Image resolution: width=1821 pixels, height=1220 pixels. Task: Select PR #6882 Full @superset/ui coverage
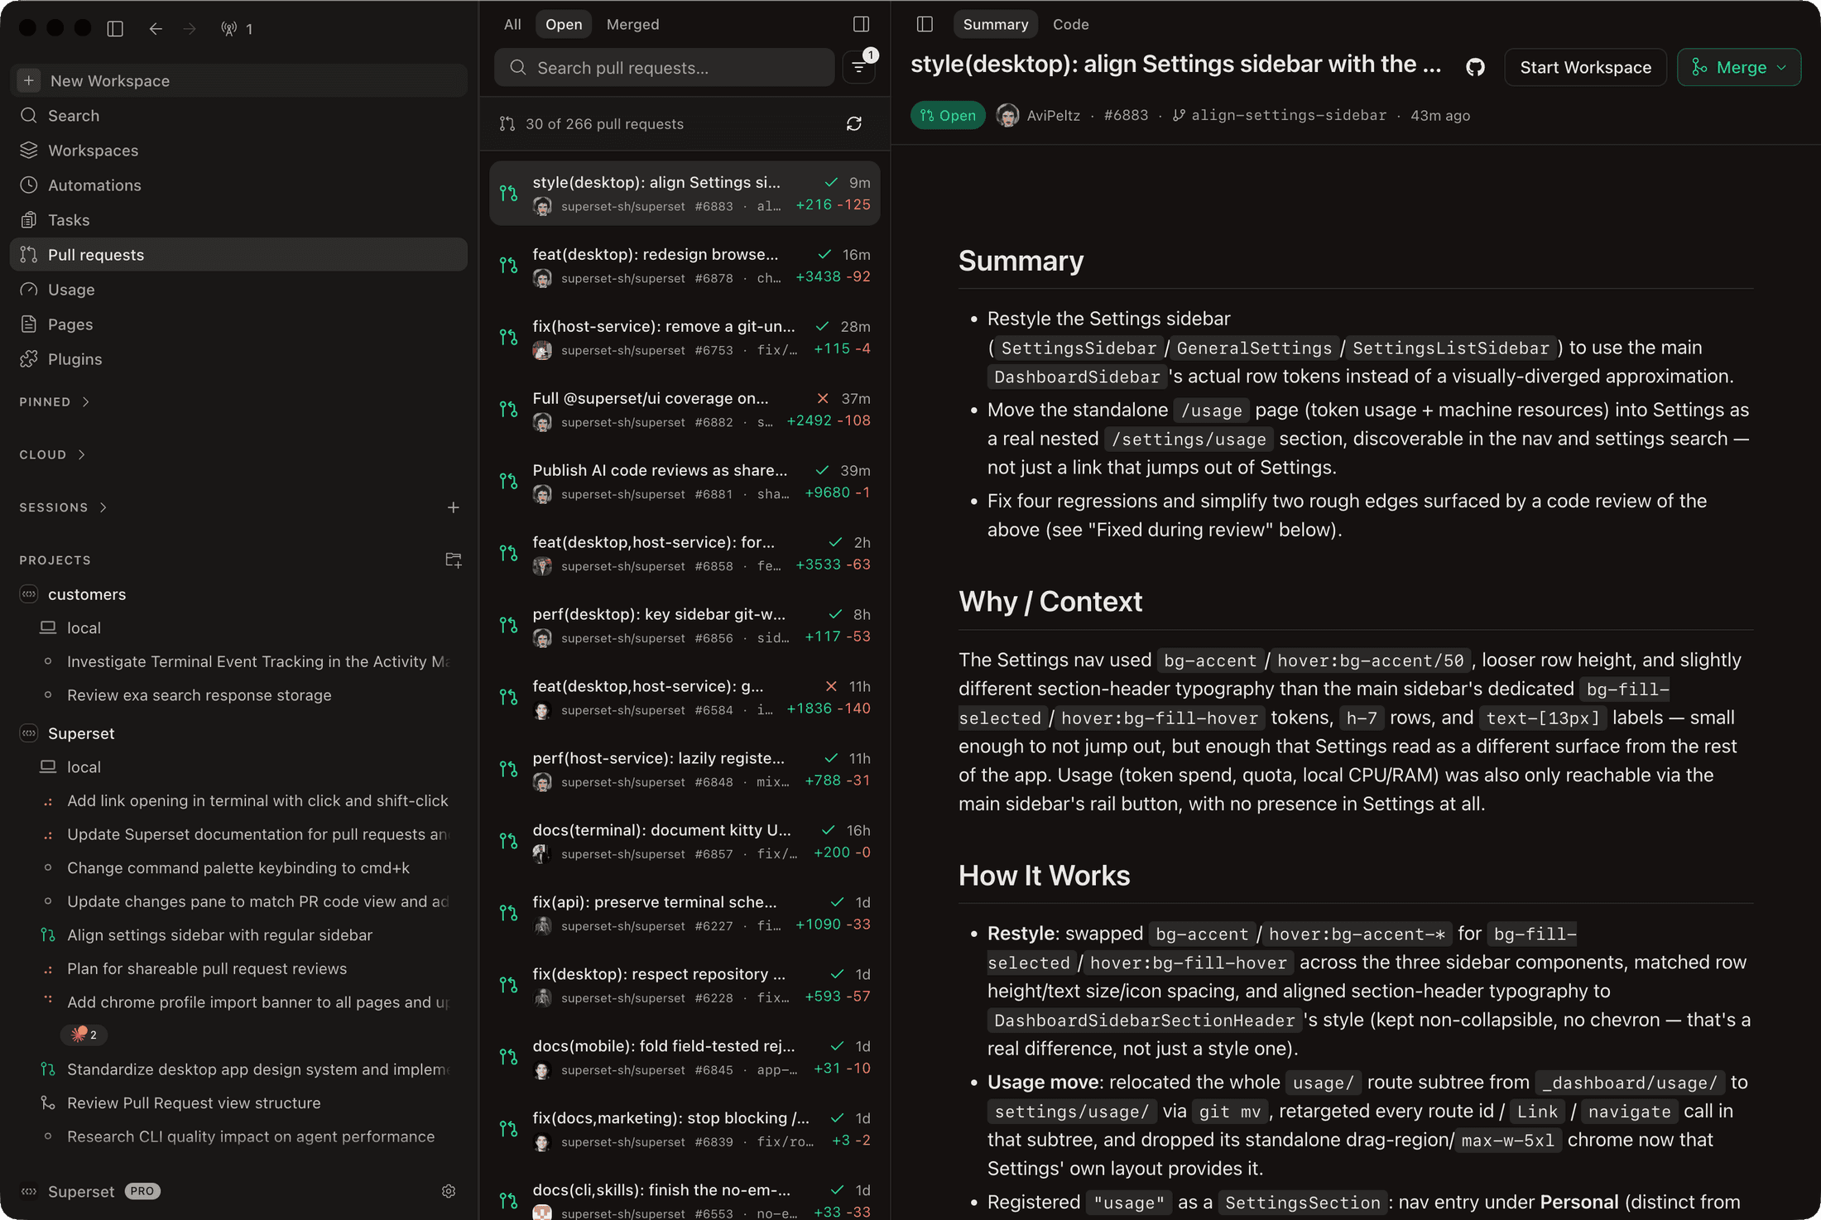(685, 410)
